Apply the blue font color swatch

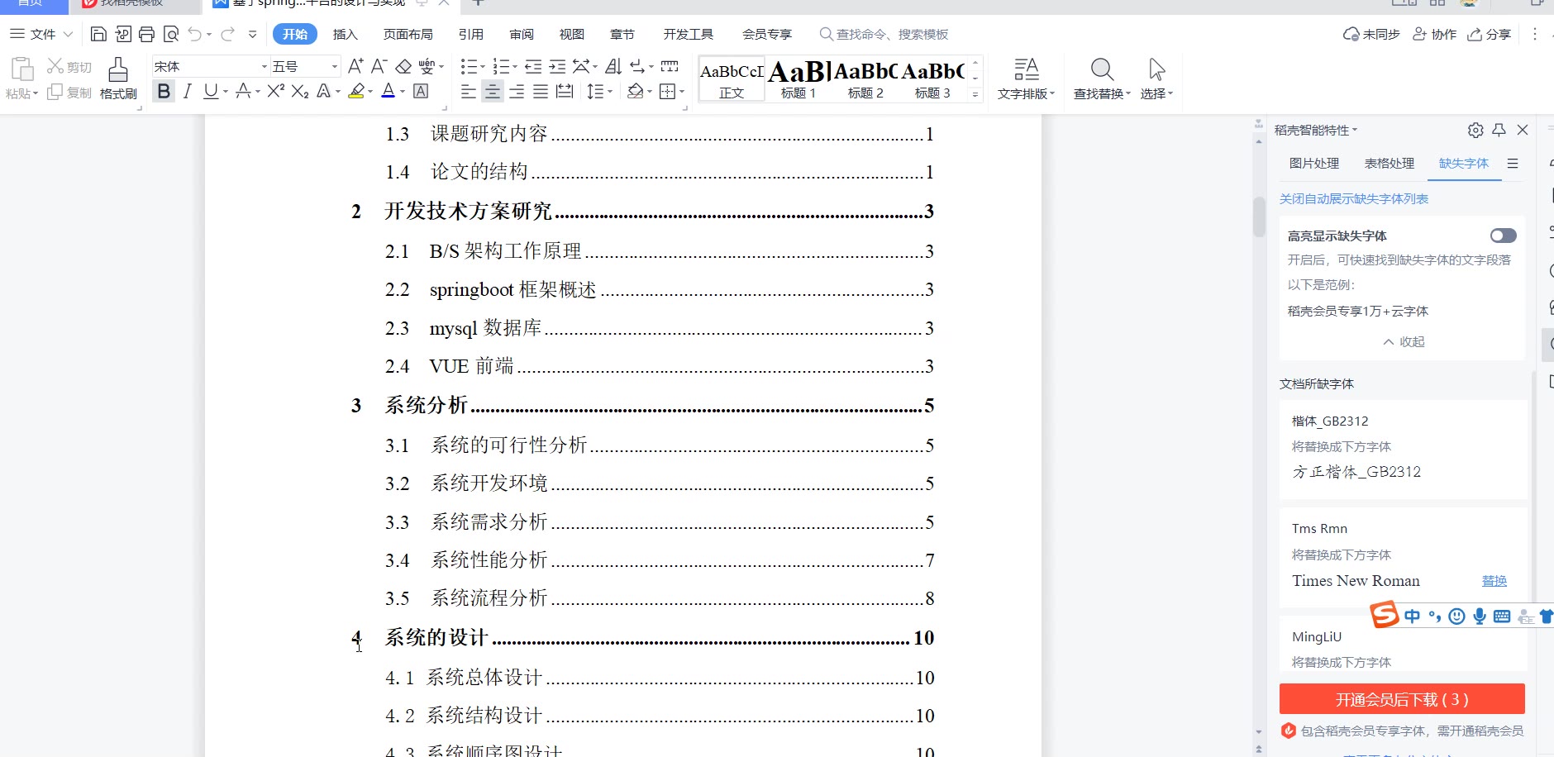point(388,91)
